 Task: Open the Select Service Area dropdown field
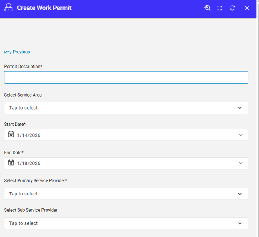click(118, 108)
